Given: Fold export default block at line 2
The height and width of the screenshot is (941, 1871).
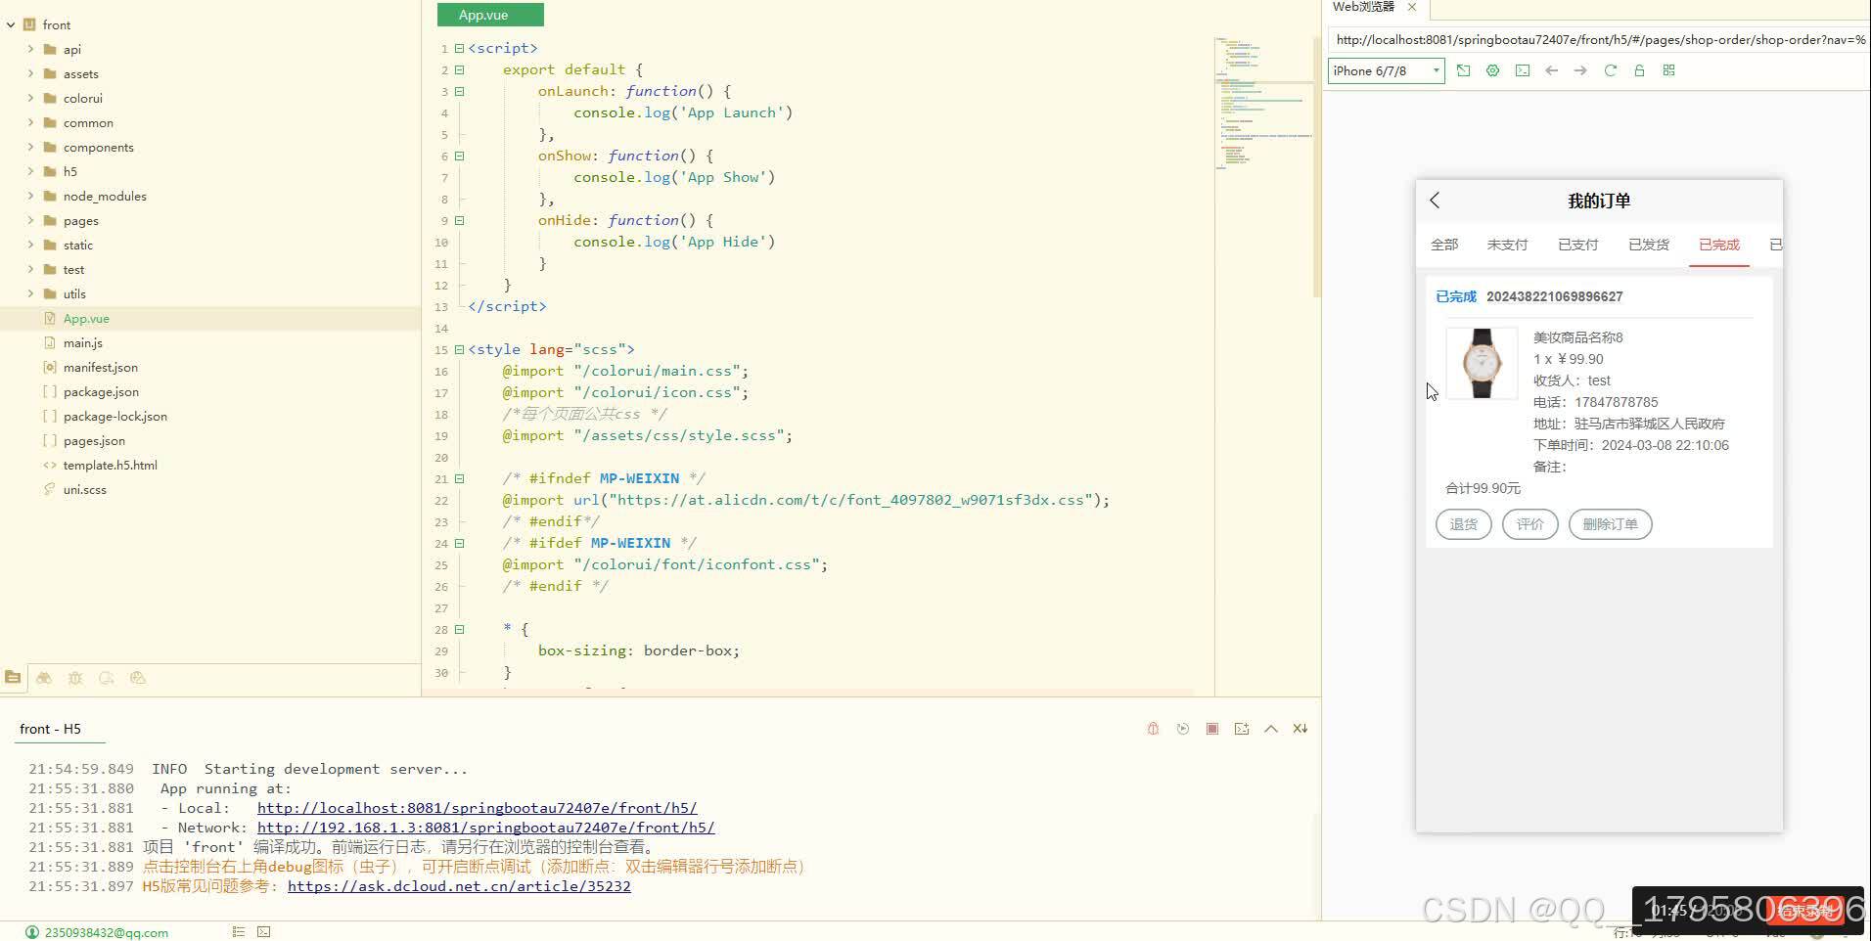Looking at the screenshot, I should coord(459,69).
